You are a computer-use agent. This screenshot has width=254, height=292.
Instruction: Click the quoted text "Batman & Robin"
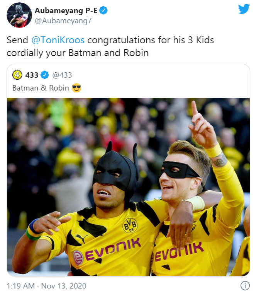(41, 88)
